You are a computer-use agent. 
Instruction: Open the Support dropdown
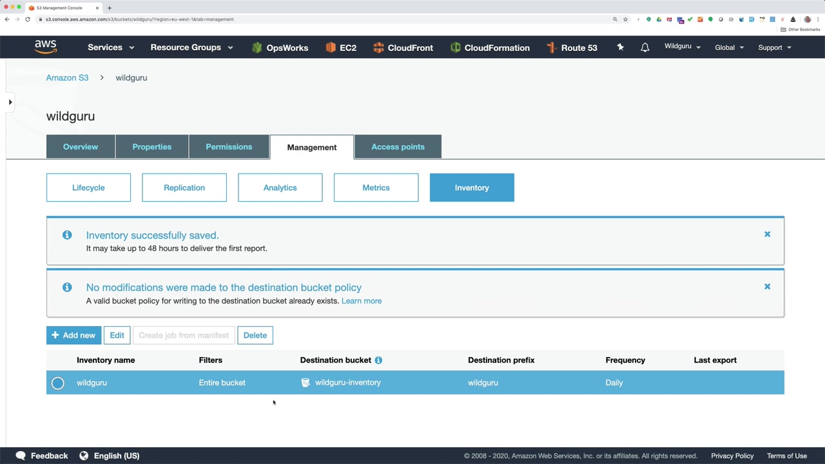pyautogui.click(x=775, y=48)
